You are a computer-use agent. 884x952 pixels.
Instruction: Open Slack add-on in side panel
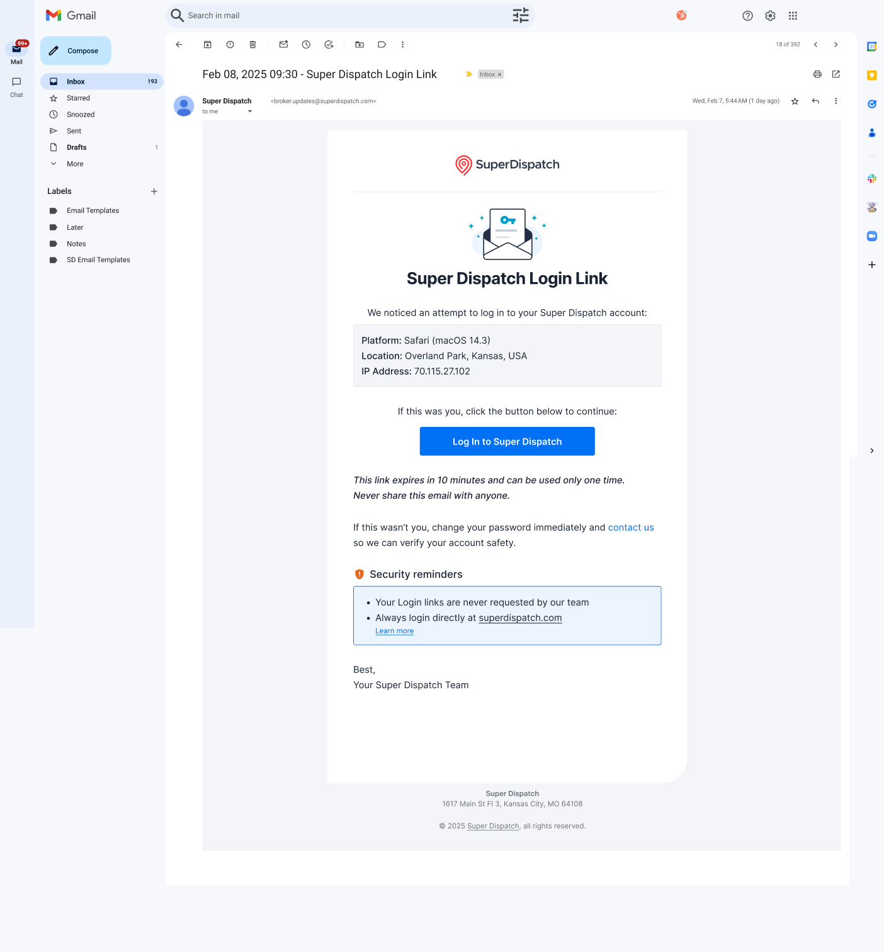872,179
